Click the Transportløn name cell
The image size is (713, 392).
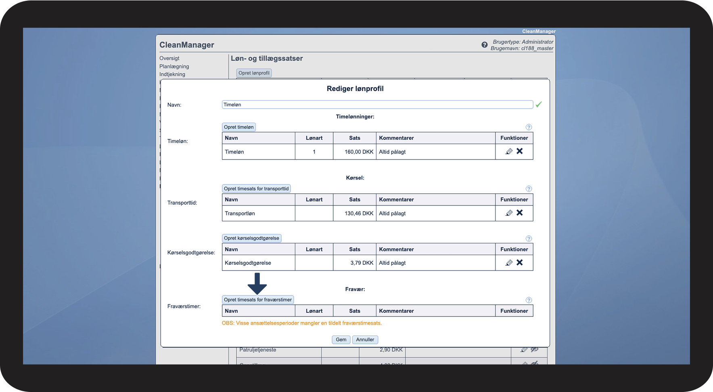(x=259, y=213)
